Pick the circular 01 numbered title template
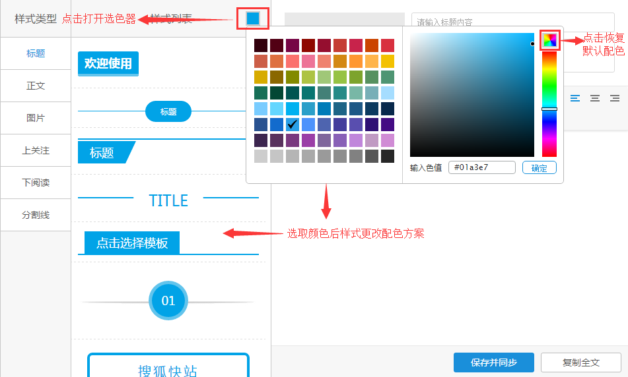 [168, 301]
